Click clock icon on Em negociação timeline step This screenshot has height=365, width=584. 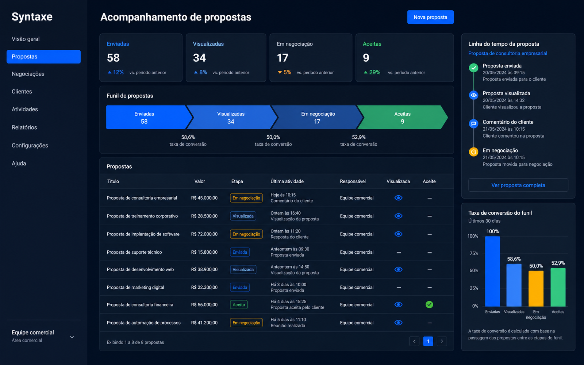click(473, 152)
